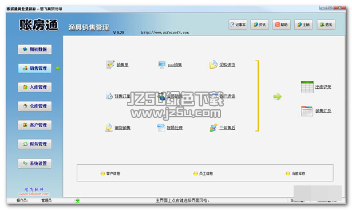Image resolution: width=352 pixels, height=210 pixels.
Task: Open 员工信息 in the bottom panel
Action: point(203,173)
